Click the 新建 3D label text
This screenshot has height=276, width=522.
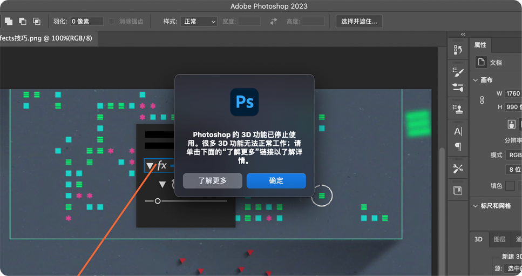tap(512, 257)
